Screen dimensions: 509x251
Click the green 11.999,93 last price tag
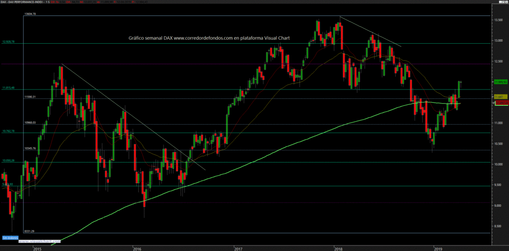(501, 82)
